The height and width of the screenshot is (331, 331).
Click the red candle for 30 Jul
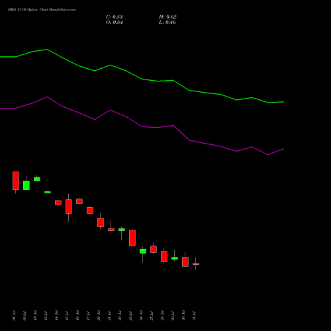[x=185, y=261]
